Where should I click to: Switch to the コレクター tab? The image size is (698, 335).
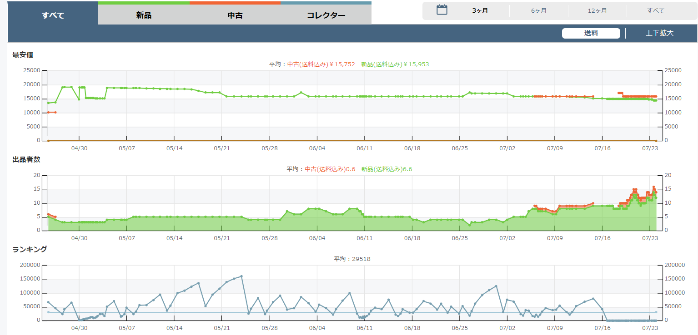(x=326, y=15)
